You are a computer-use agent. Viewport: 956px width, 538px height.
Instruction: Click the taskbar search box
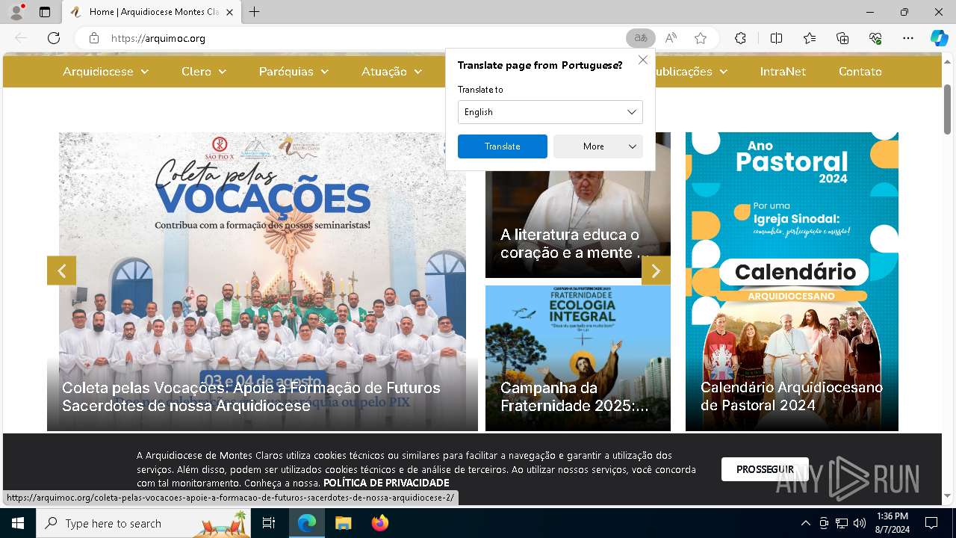pyautogui.click(x=145, y=523)
